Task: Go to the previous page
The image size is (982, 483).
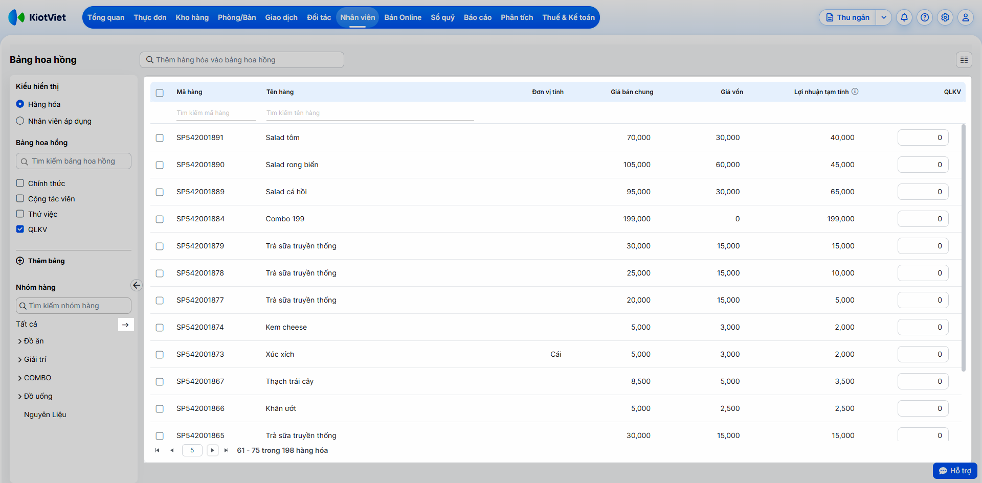Action: tap(172, 450)
